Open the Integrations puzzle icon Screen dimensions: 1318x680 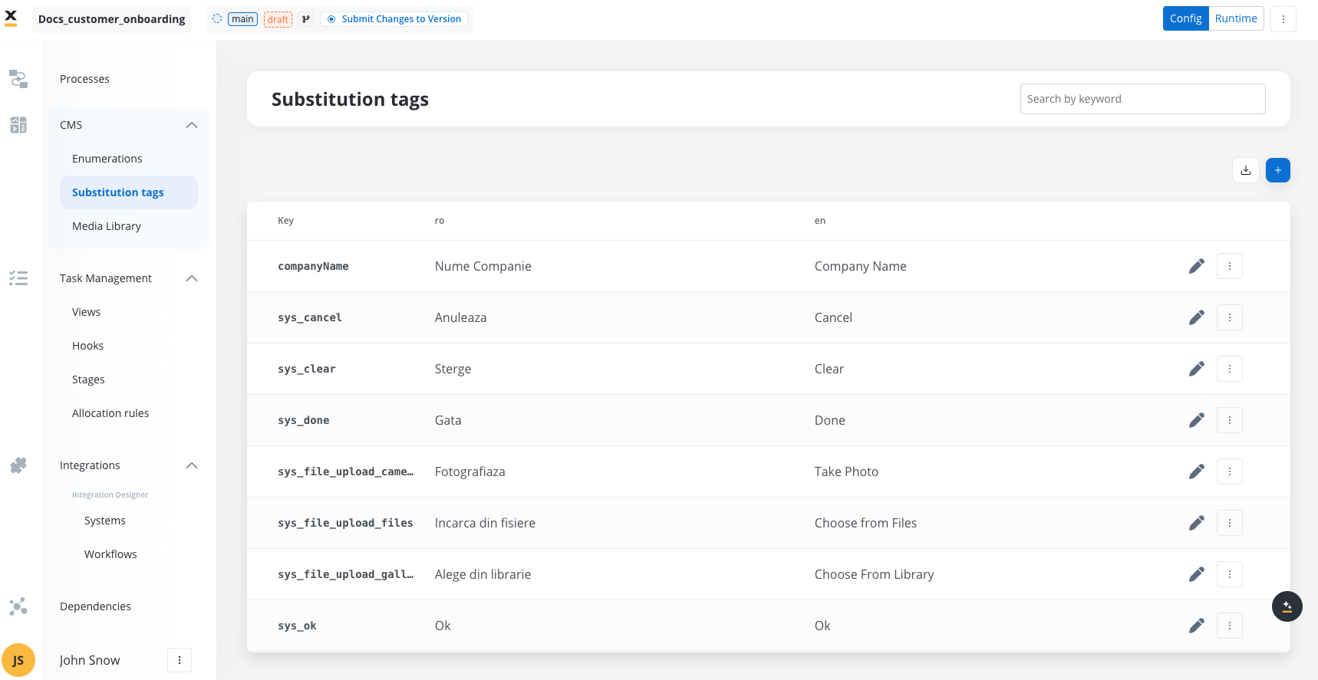point(18,465)
